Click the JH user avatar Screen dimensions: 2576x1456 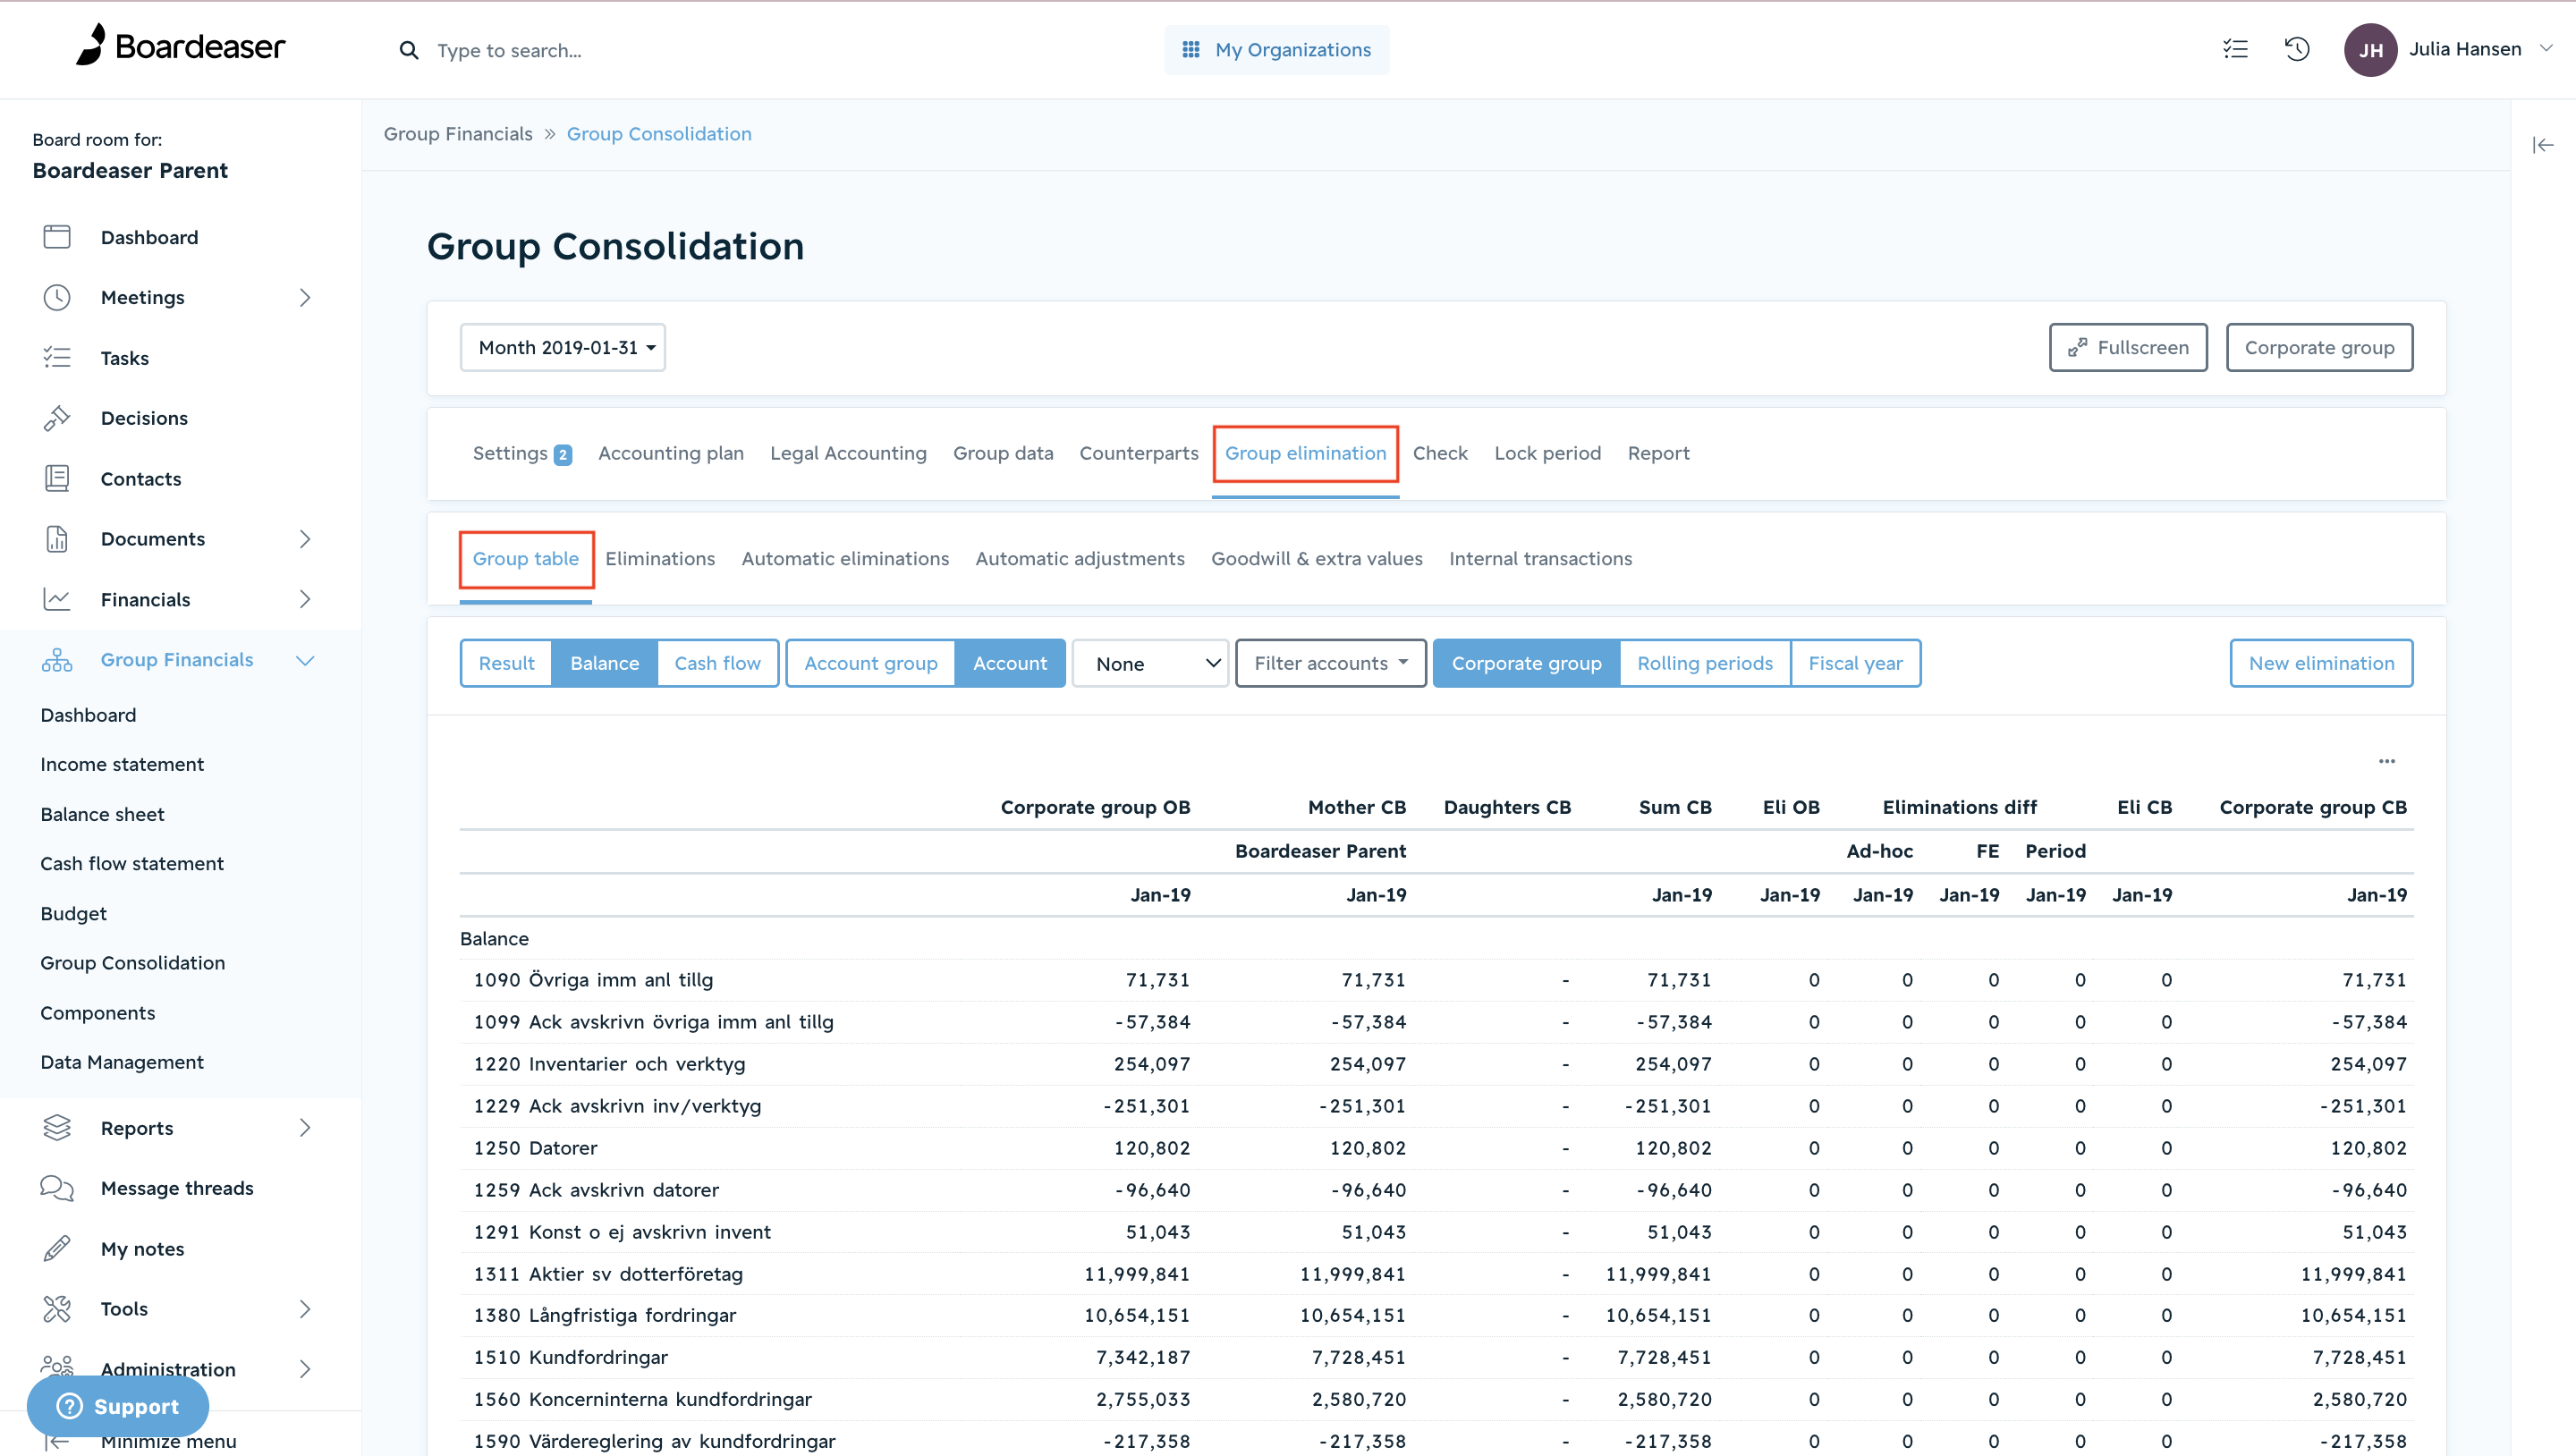point(2370,50)
